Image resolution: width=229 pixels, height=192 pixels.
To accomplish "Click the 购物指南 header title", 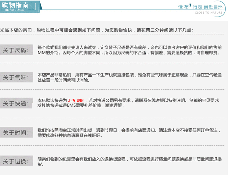I will tap(15, 5).
